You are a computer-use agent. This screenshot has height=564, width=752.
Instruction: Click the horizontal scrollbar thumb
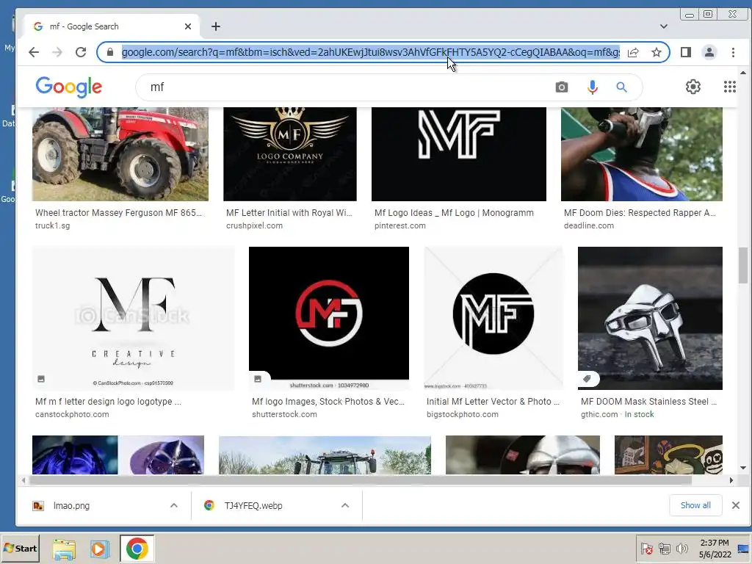[361, 480]
